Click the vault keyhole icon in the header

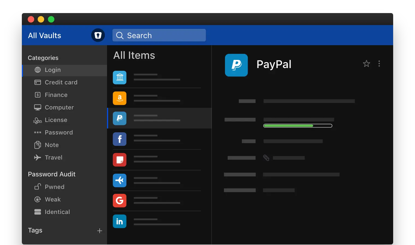click(98, 35)
